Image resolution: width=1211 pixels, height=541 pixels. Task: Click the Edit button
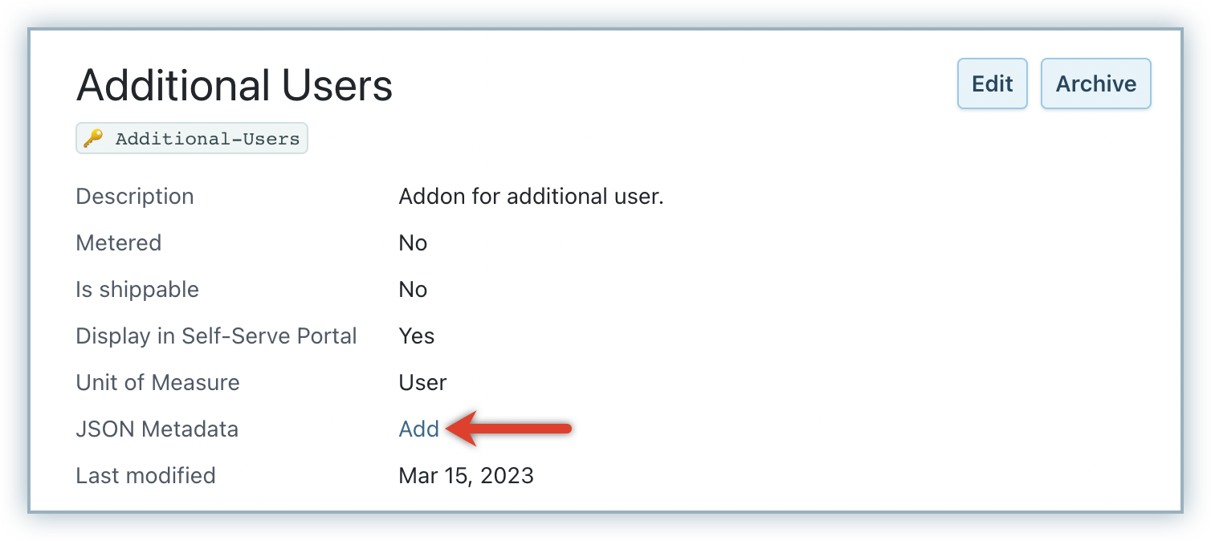pos(992,83)
